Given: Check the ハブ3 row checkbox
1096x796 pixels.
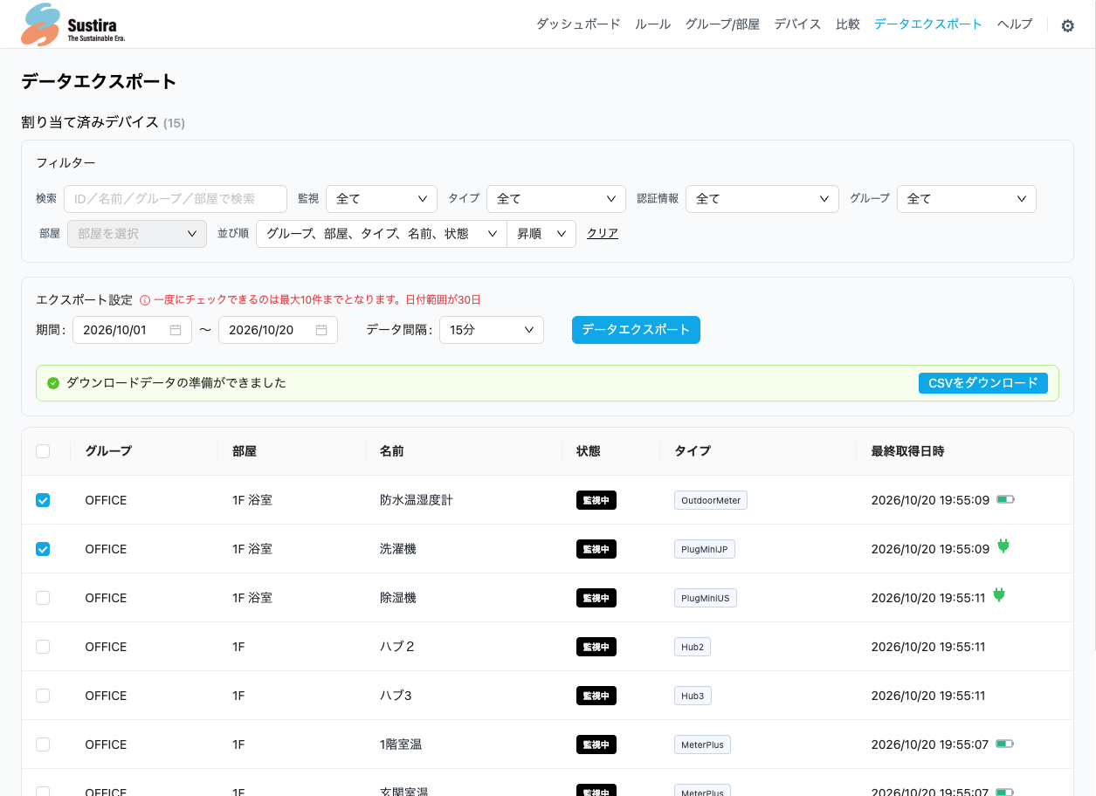Looking at the screenshot, I should (x=43, y=696).
